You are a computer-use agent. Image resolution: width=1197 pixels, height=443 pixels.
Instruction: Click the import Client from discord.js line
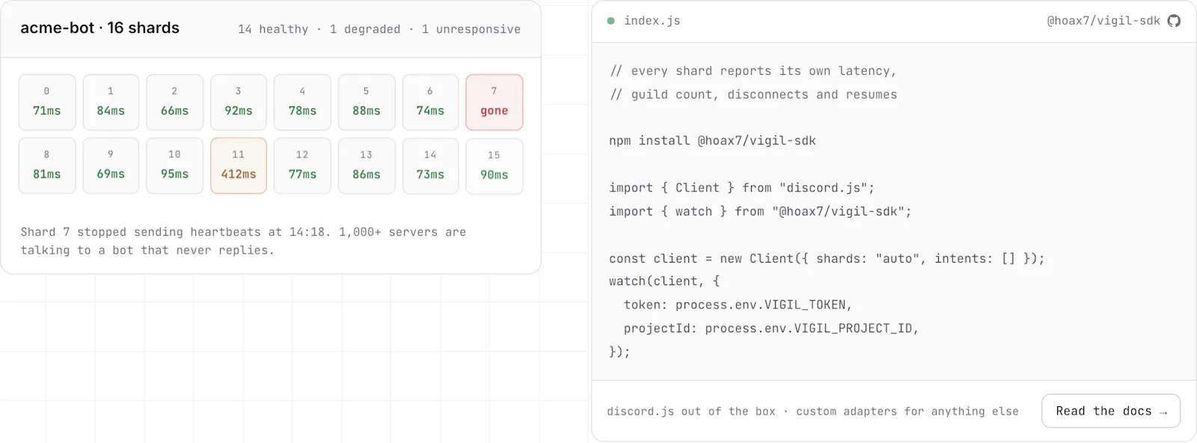coord(741,188)
